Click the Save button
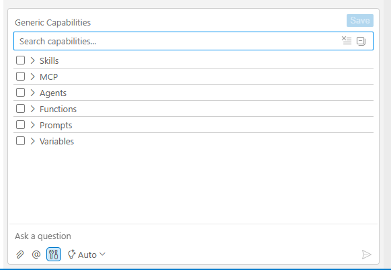 [360, 20]
